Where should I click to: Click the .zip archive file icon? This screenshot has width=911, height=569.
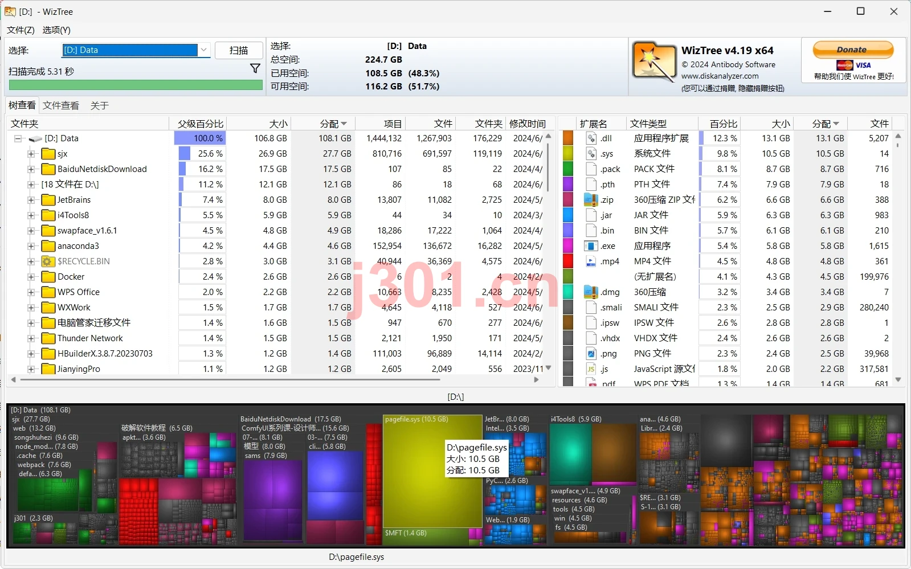[591, 199]
